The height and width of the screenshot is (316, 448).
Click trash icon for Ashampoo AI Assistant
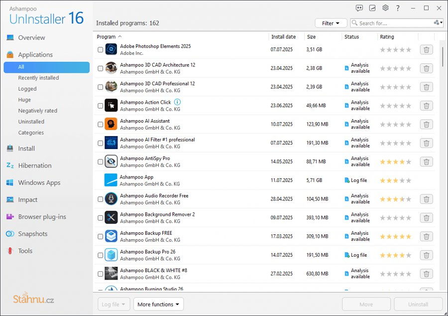click(x=426, y=125)
